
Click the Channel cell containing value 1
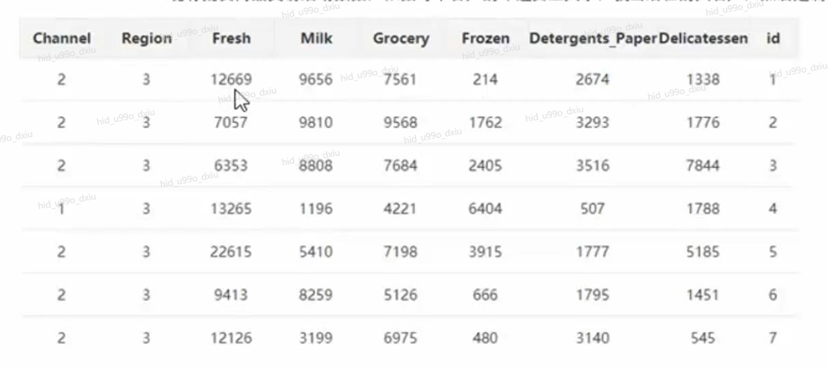61,208
